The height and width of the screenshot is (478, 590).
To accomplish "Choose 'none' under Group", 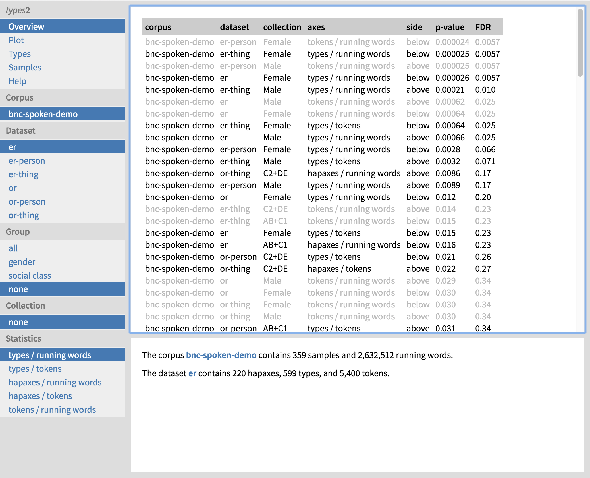I will click(x=63, y=289).
